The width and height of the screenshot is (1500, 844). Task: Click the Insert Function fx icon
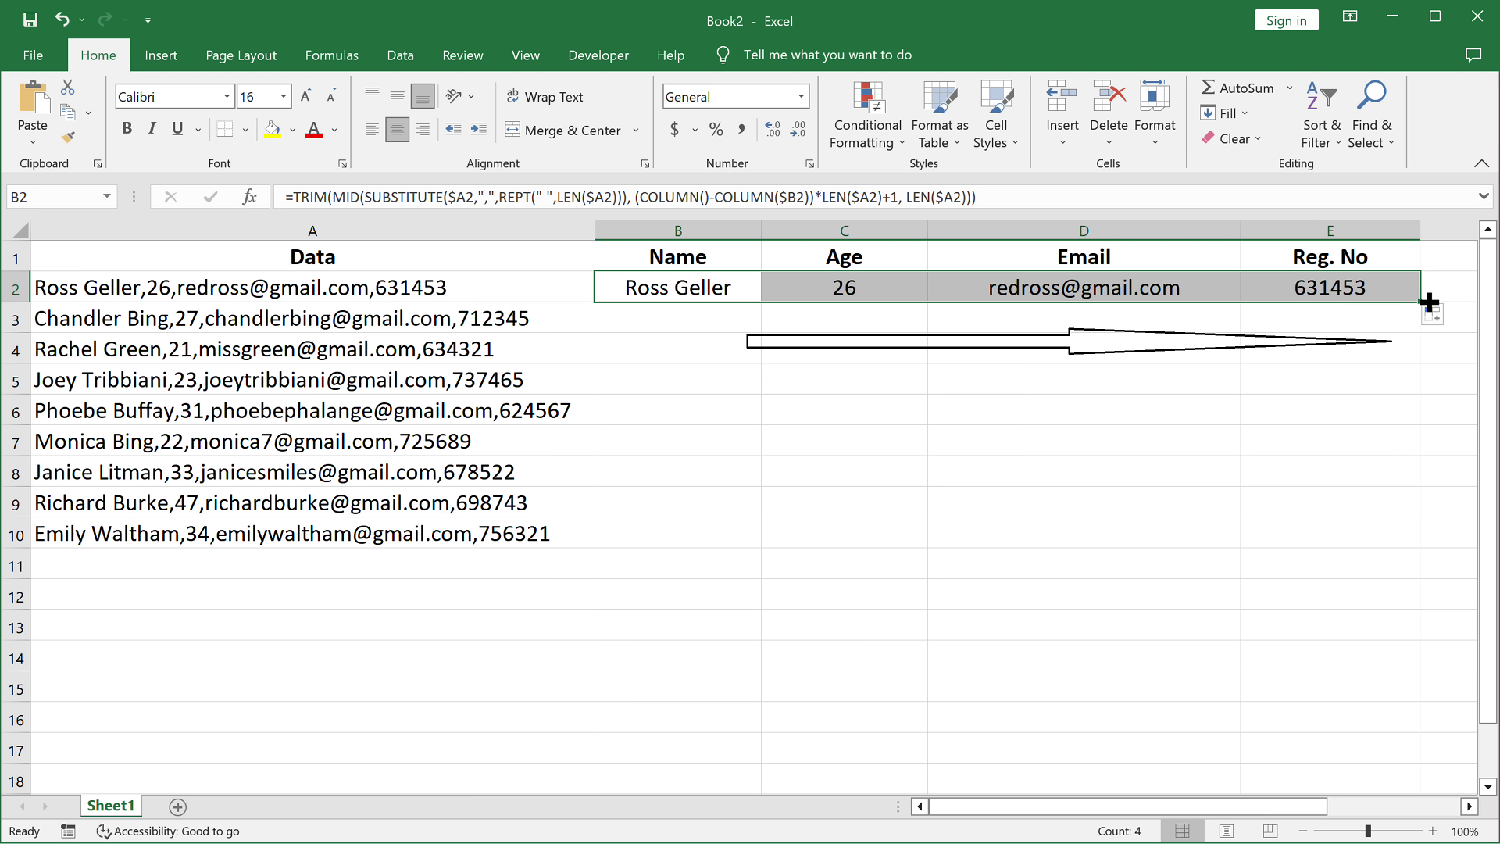coord(249,197)
